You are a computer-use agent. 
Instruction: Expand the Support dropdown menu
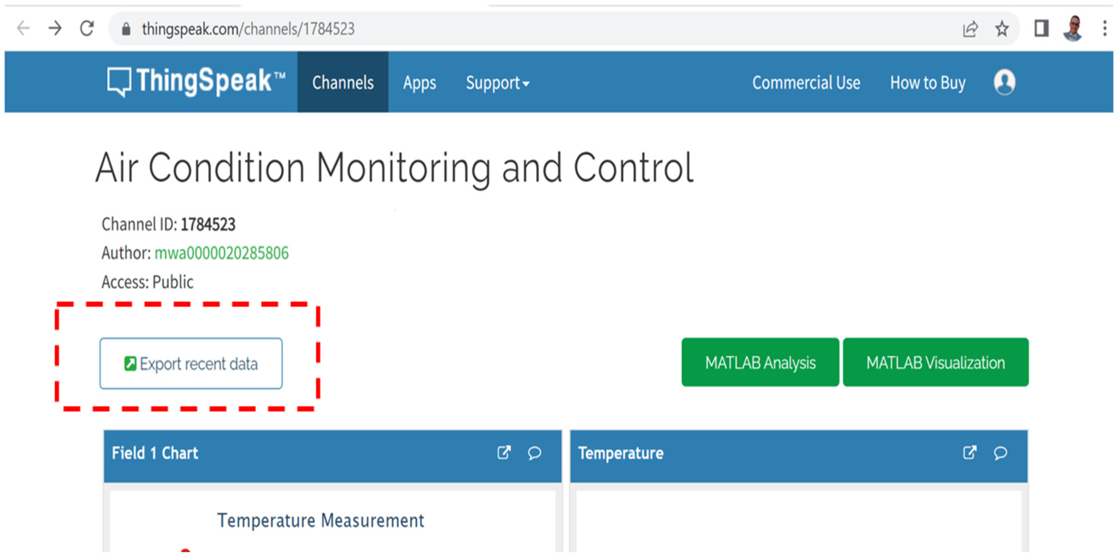coord(497,83)
